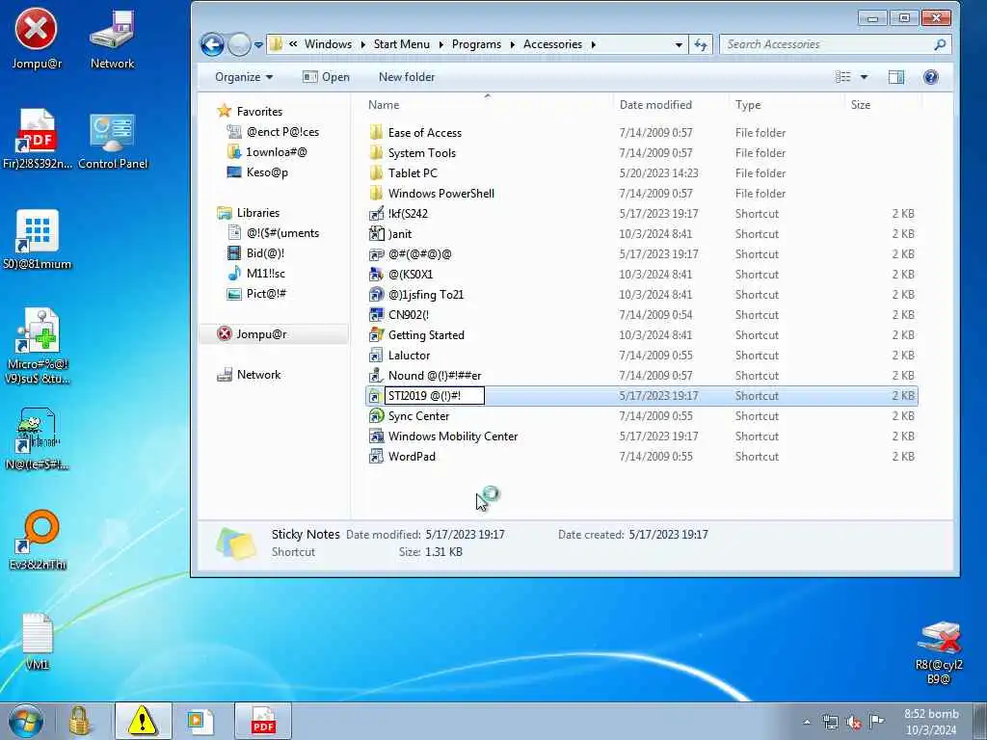This screenshot has width=987, height=740.
Task: Click the Open toolbar button
Action: pos(326,77)
